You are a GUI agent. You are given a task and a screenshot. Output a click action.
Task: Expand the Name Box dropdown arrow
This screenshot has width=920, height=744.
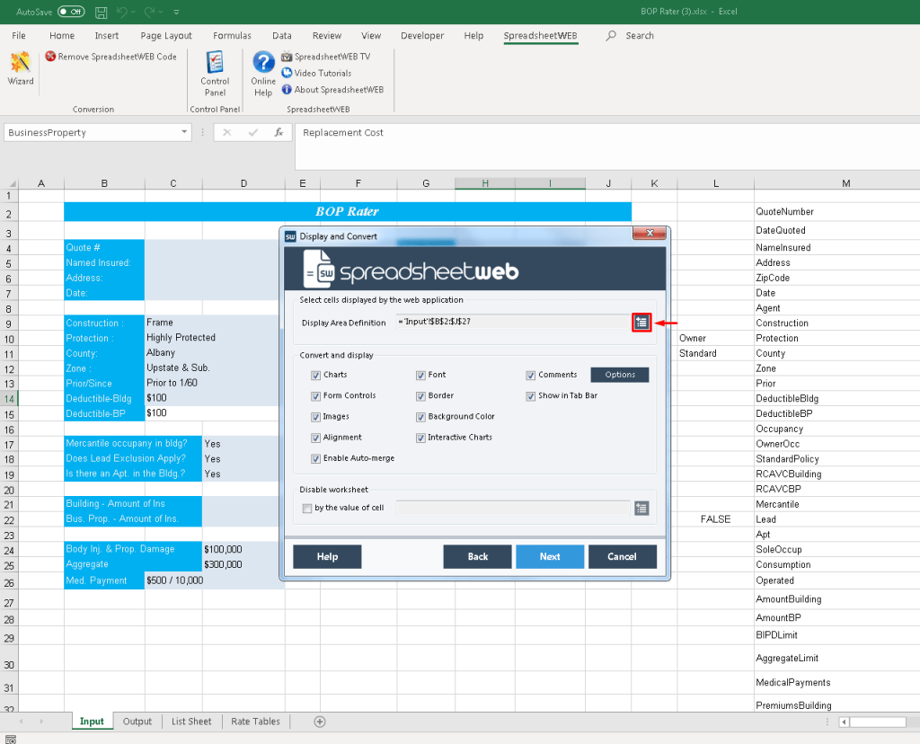(184, 132)
